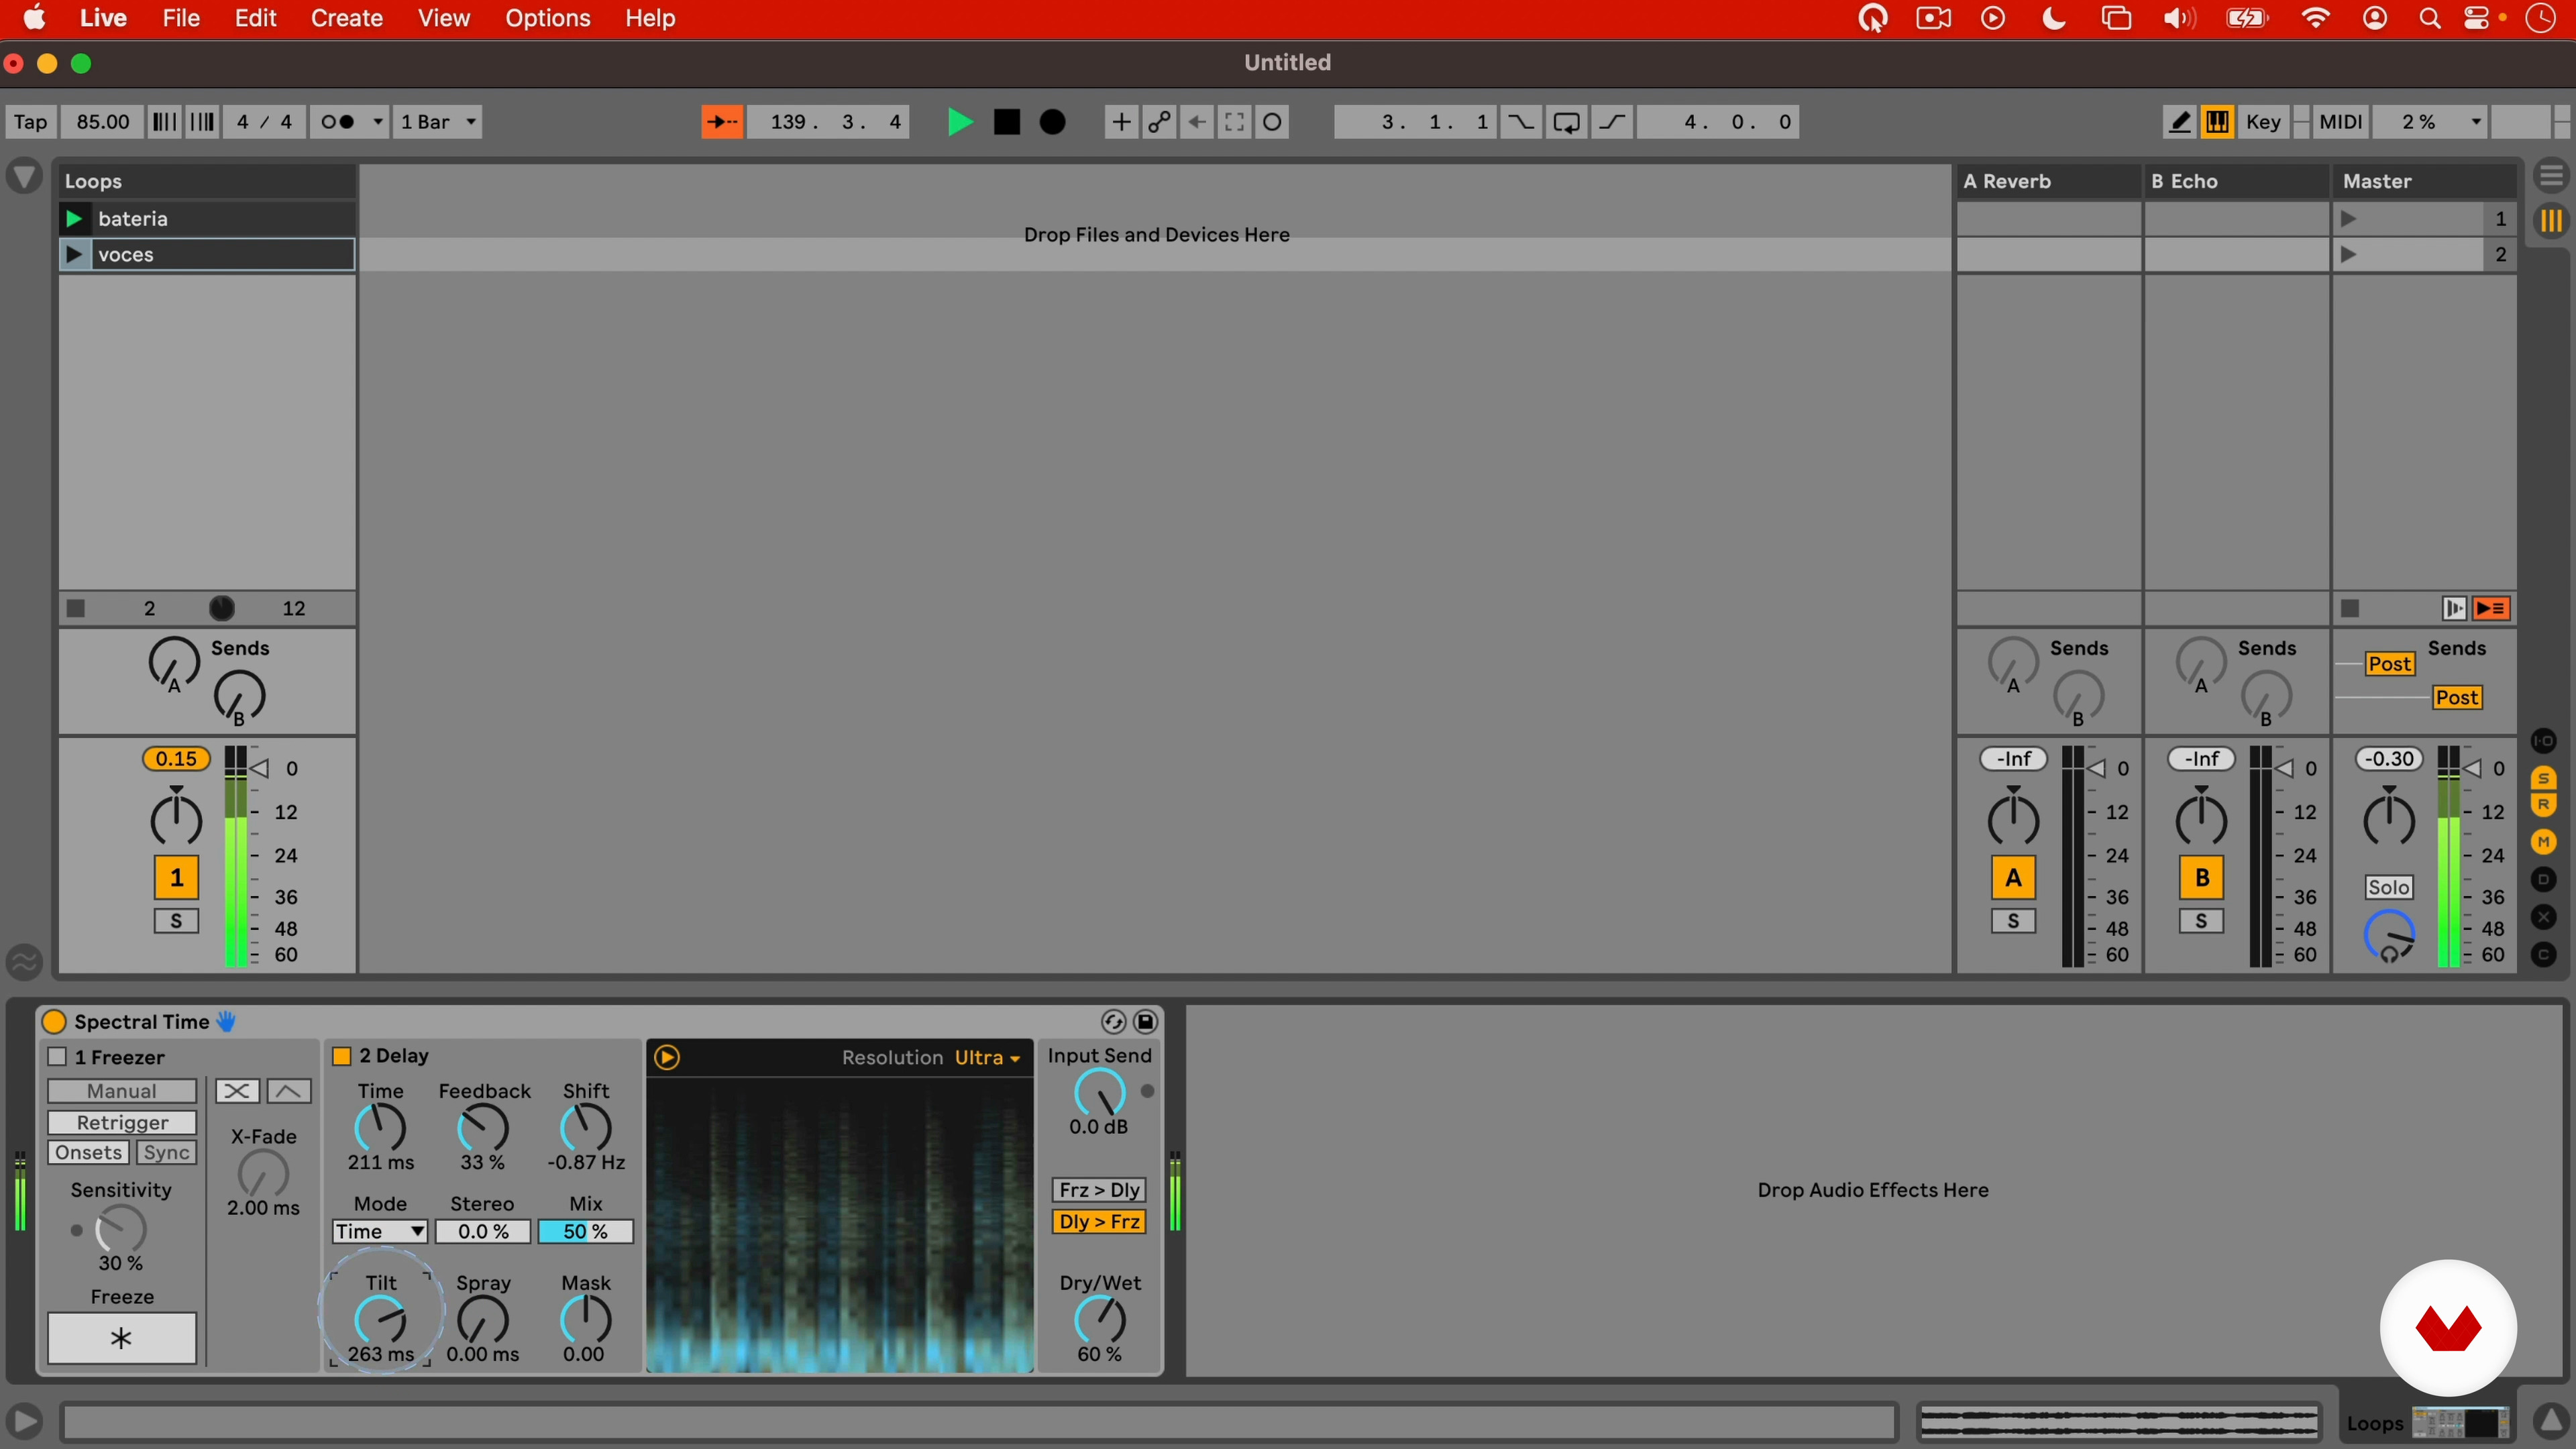Open the Create menu
This screenshot has width=2576, height=1449.
pos(346,18)
